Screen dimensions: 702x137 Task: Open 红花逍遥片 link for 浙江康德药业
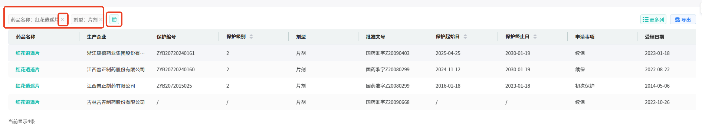(x=27, y=53)
